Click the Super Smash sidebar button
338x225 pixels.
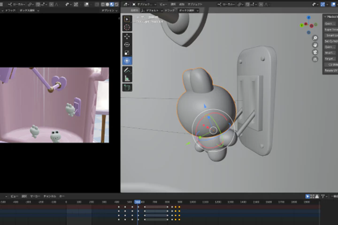(331, 30)
